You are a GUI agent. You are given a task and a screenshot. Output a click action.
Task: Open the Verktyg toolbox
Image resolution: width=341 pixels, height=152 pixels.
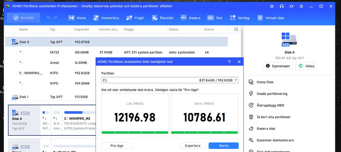pyautogui.click(x=233, y=18)
